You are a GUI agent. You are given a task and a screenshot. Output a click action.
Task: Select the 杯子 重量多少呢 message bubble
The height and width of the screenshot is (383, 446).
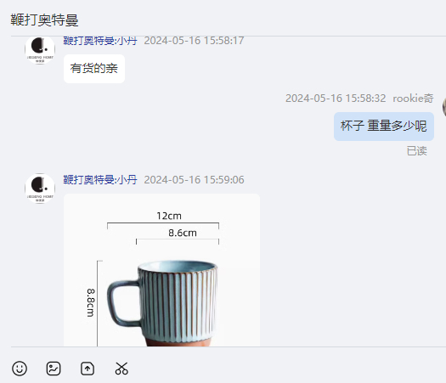384,127
